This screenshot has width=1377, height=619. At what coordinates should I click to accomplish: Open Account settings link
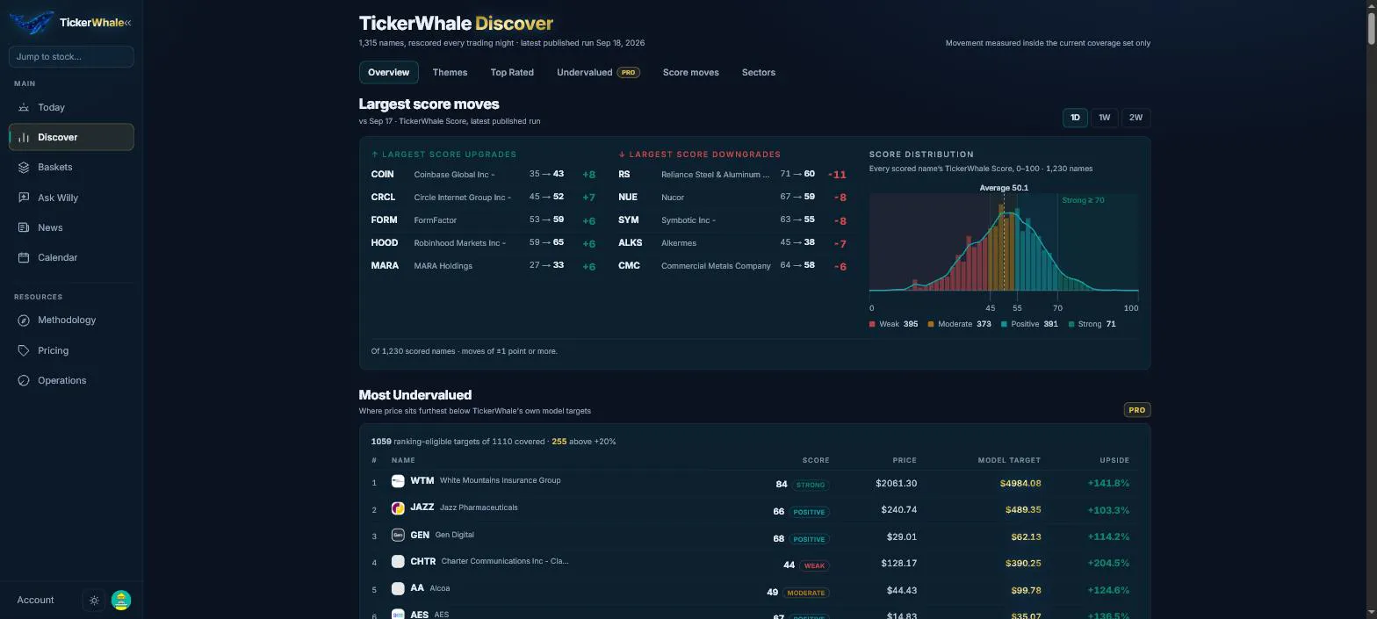pos(35,601)
